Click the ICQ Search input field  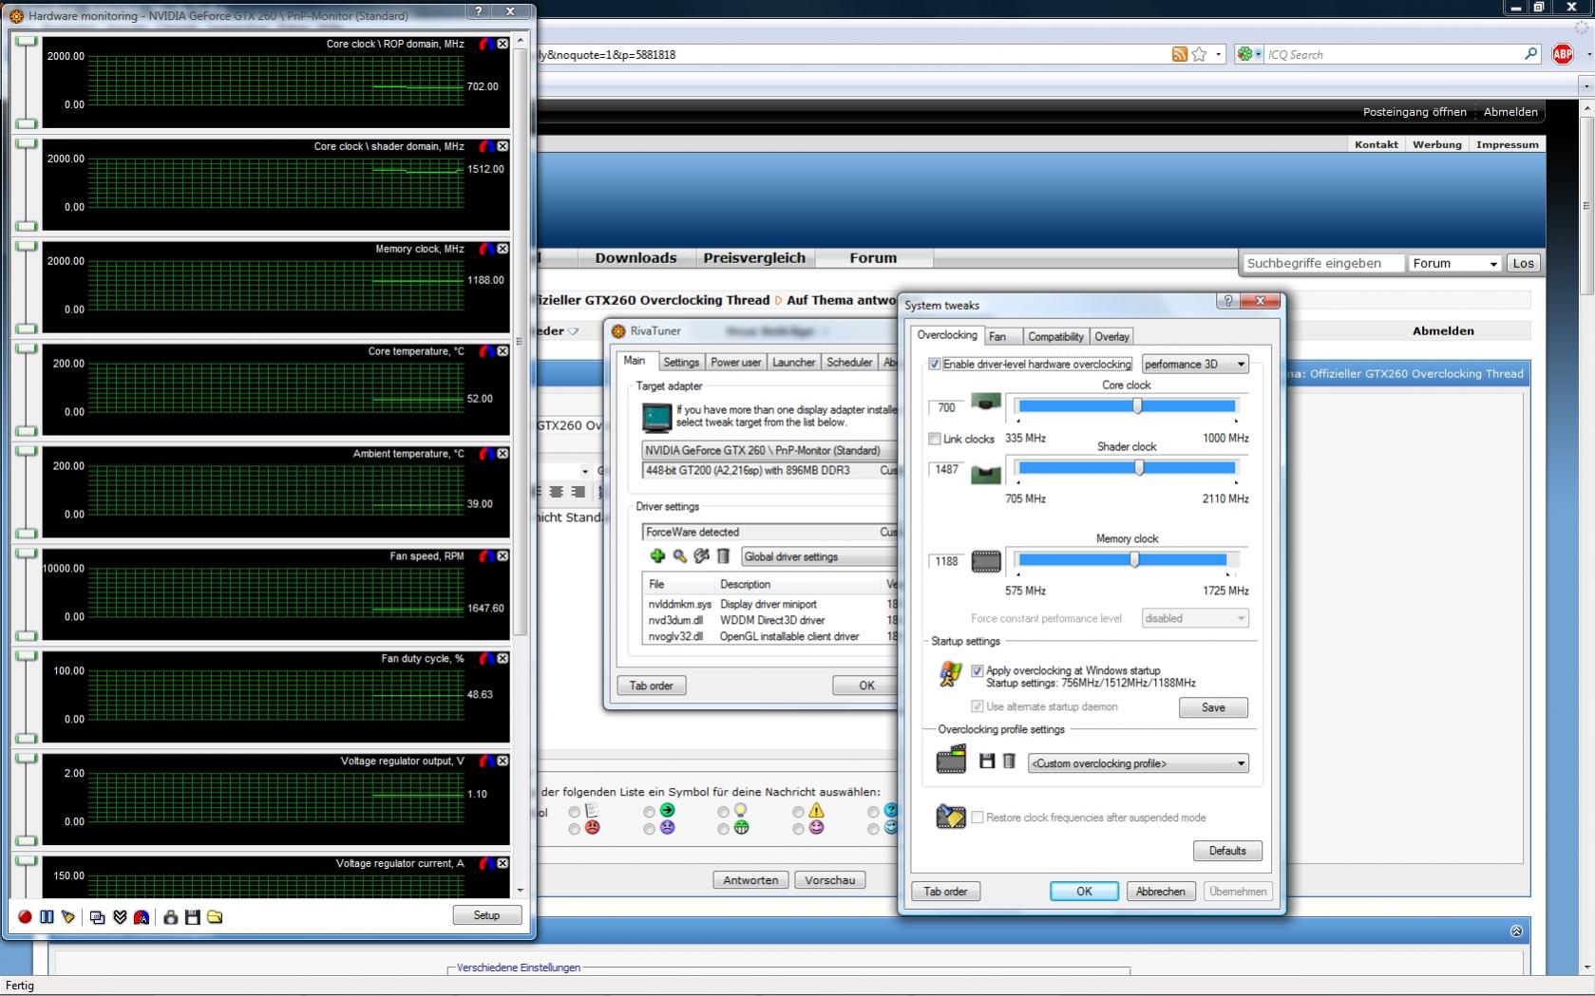click(x=1394, y=54)
